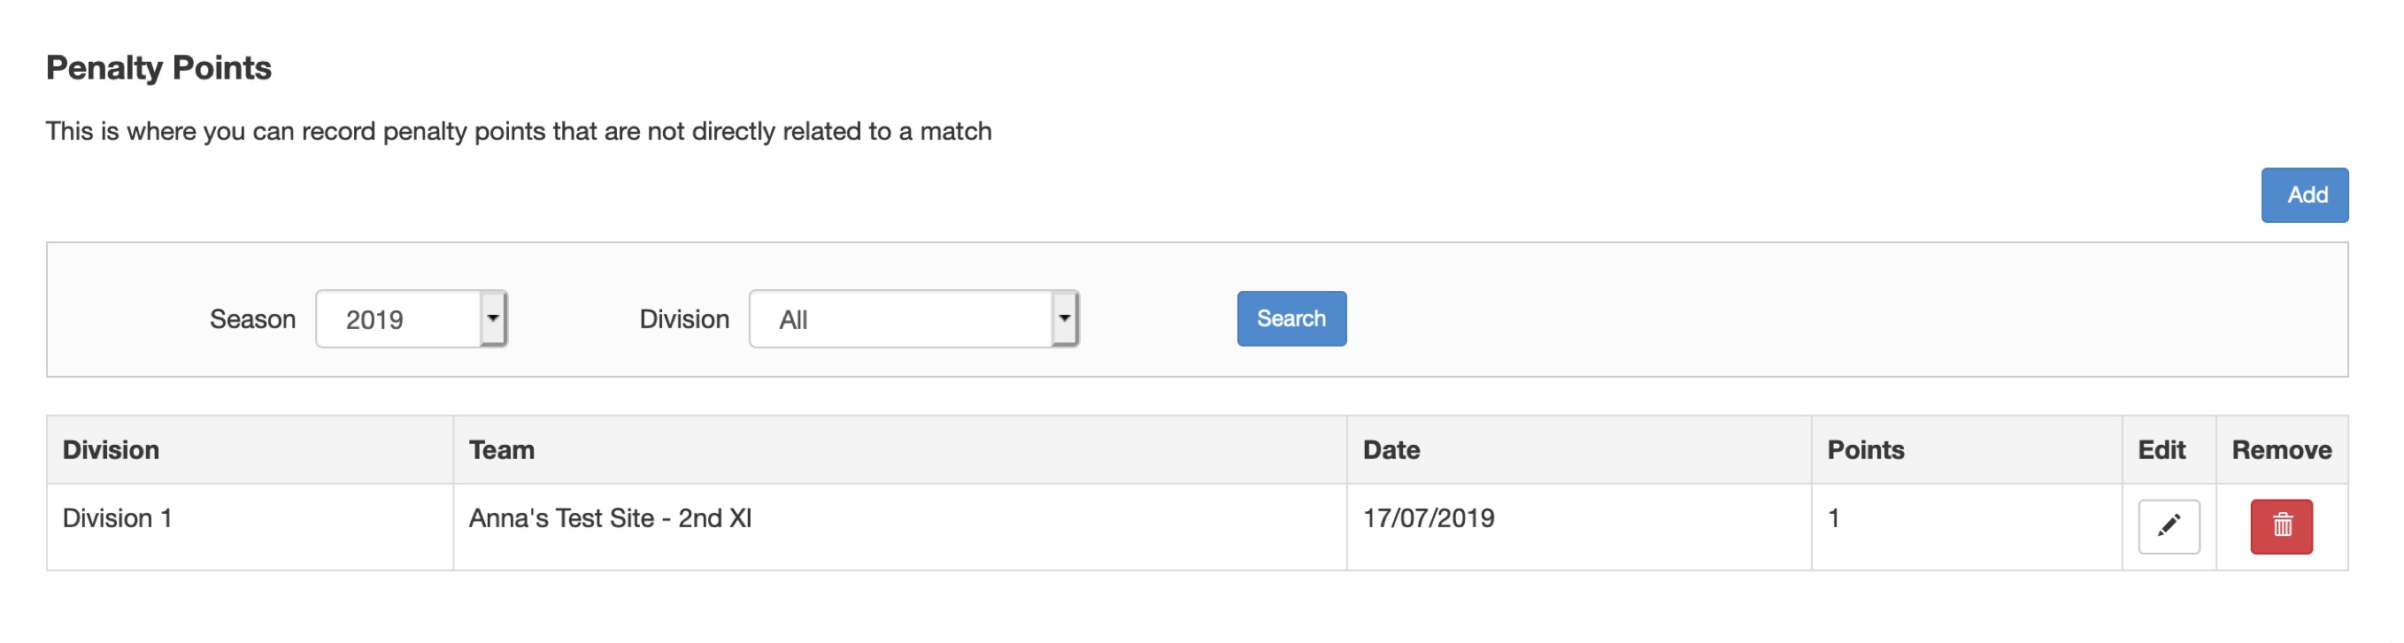Click the Season field label
The width and height of the screenshot is (2404, 643).
252,318
